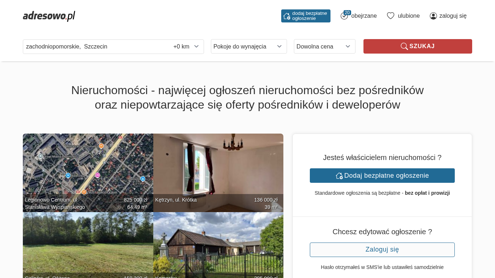Open the Dowolna cena price dropdown
495x278 pixels.
pos(325,46)
